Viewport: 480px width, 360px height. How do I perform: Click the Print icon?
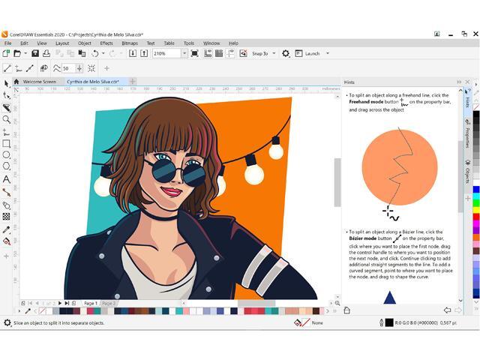(x=46, y=53)
